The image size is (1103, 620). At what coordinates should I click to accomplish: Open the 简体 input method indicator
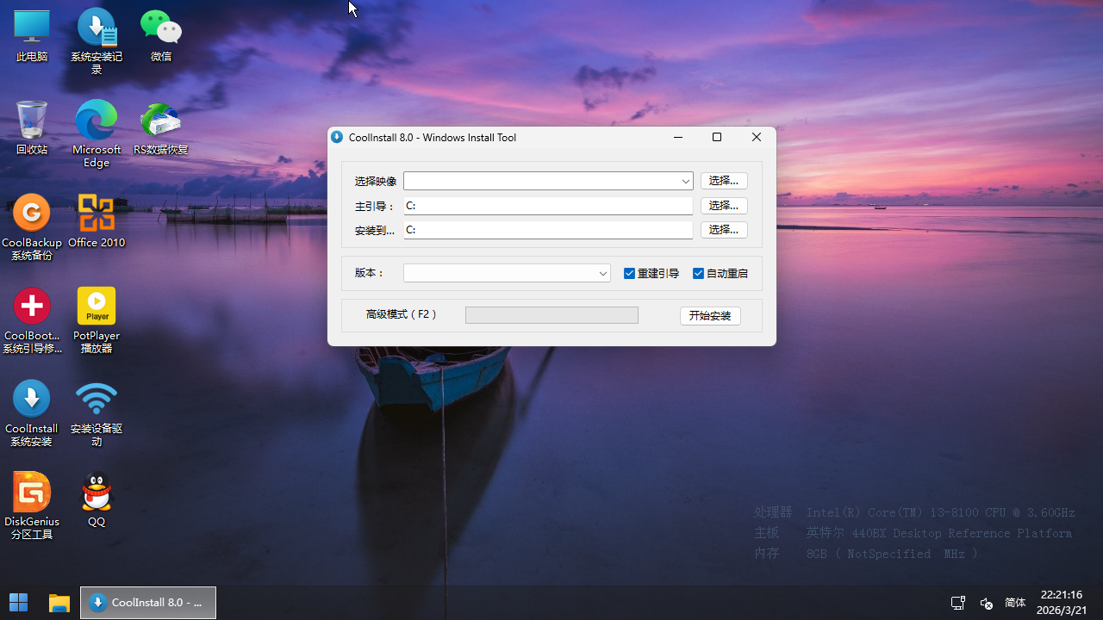[x=1014, y=602]
